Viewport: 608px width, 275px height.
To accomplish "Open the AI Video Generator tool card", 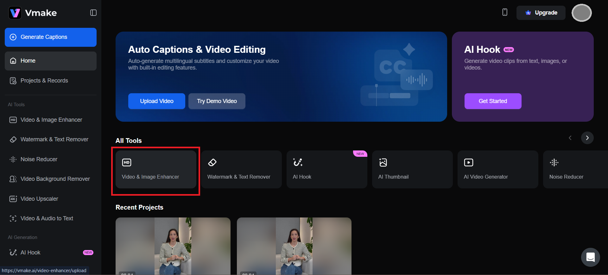I will [497, 169].
